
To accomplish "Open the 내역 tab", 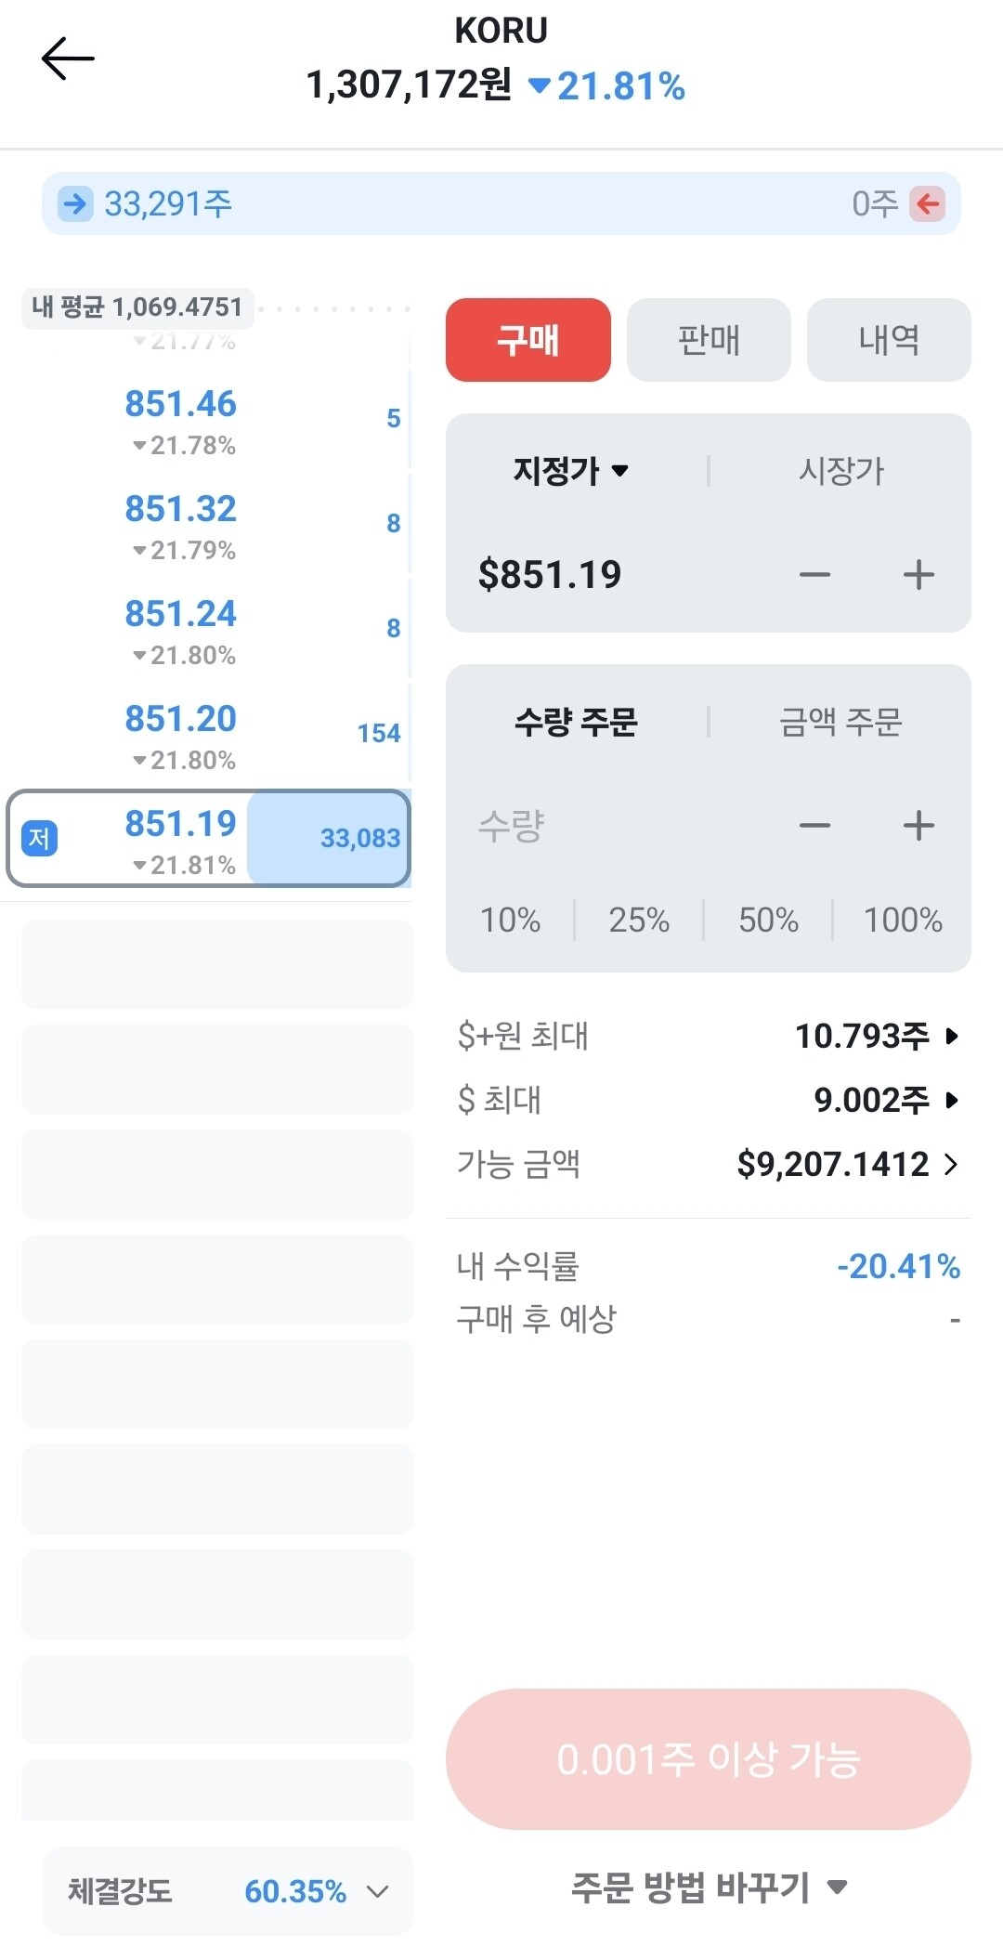I will [x=889, y=340].
